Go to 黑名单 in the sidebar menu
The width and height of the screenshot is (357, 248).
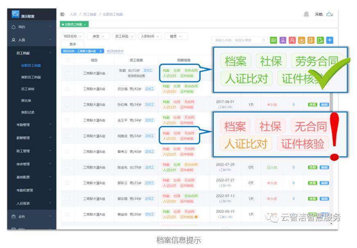pyautogui.click(x=27, y=100)
